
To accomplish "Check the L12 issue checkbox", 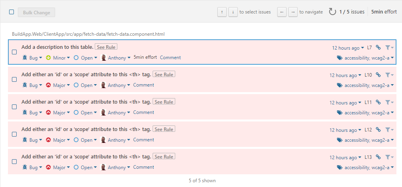I will click(x=14, y=134).
